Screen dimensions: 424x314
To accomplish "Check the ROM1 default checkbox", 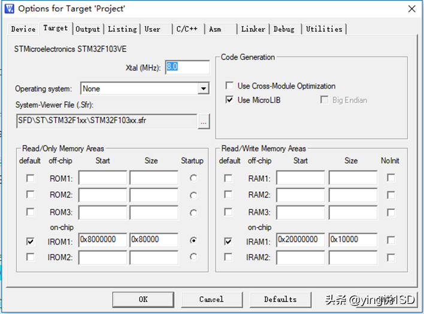I will (31, 178).
